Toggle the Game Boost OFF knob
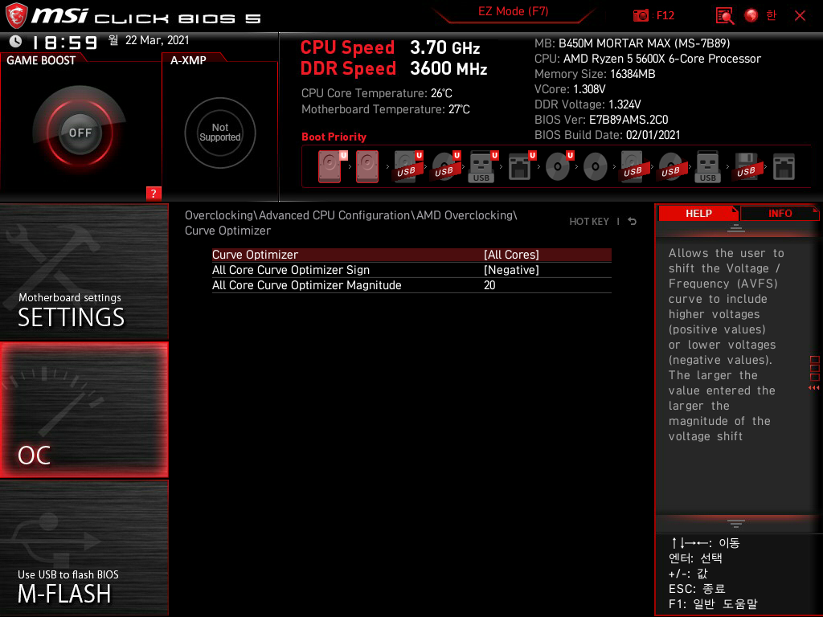Screen dimensions: 823x617 click(80, 133)
